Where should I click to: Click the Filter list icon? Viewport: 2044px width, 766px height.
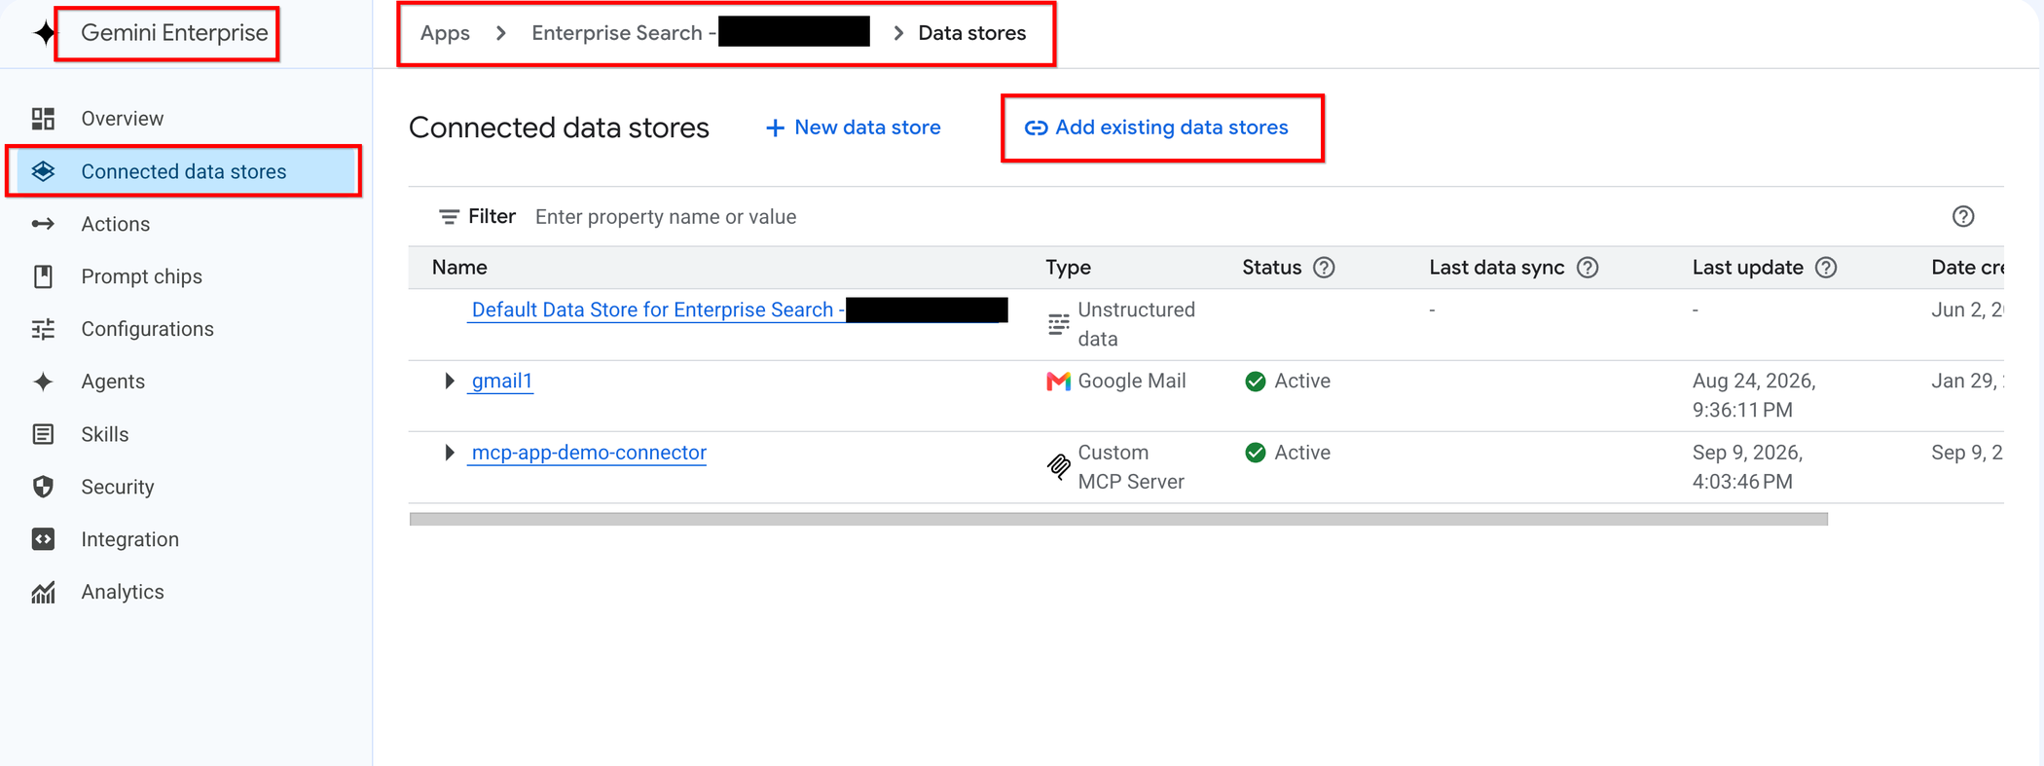449,217
